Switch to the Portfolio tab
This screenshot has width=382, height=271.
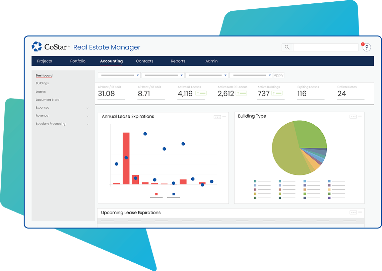pos(78,61)
